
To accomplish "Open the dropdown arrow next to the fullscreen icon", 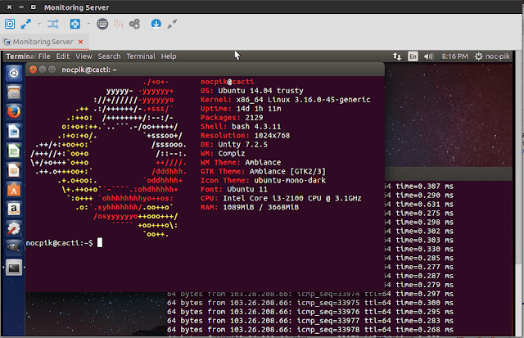I will [x=39, y=24].
